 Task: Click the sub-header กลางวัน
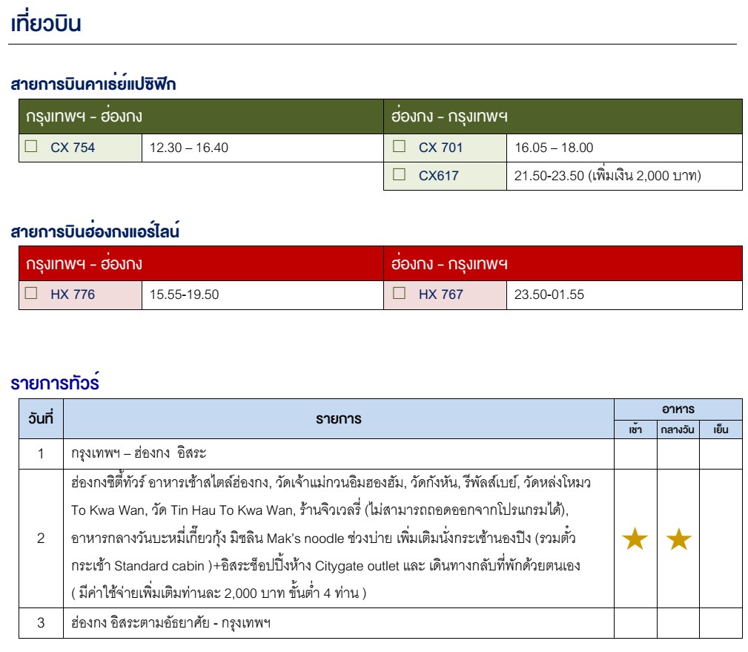coord(678,429)
